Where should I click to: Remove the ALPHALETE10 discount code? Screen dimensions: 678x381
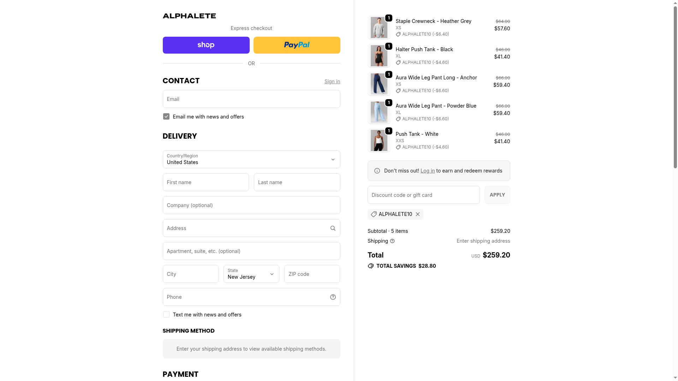coord(418,214)
